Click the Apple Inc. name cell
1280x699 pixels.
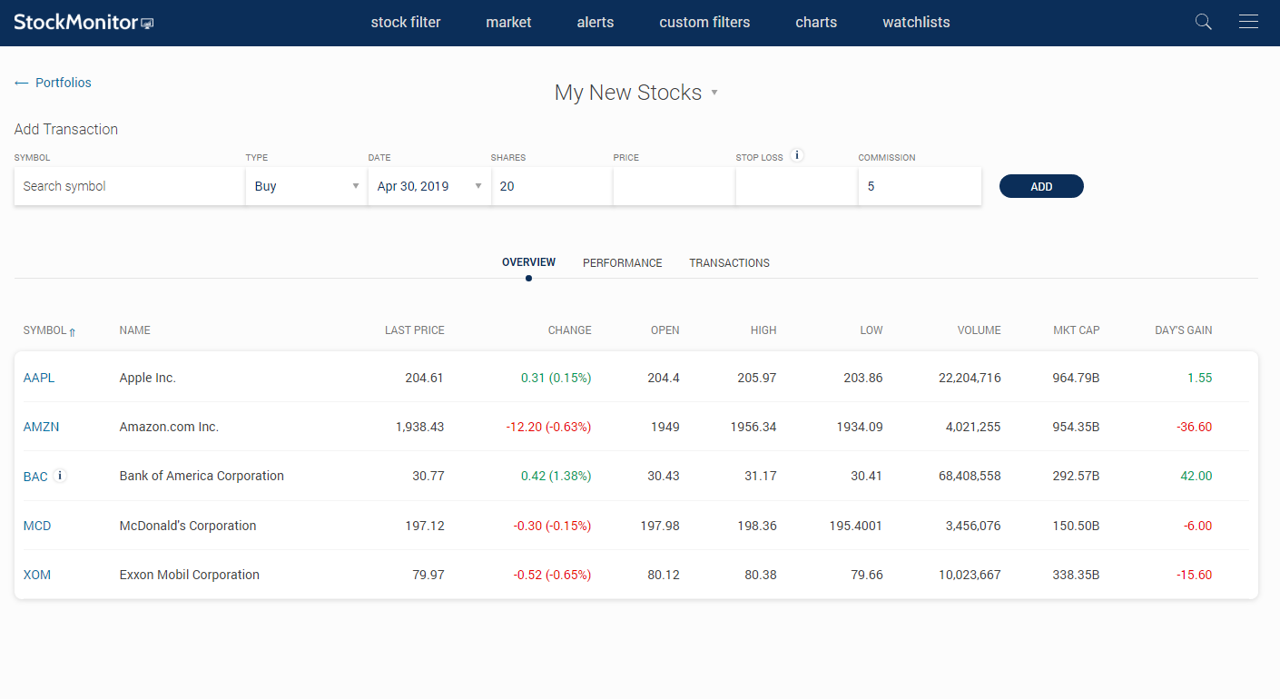(x=148, y=378)
